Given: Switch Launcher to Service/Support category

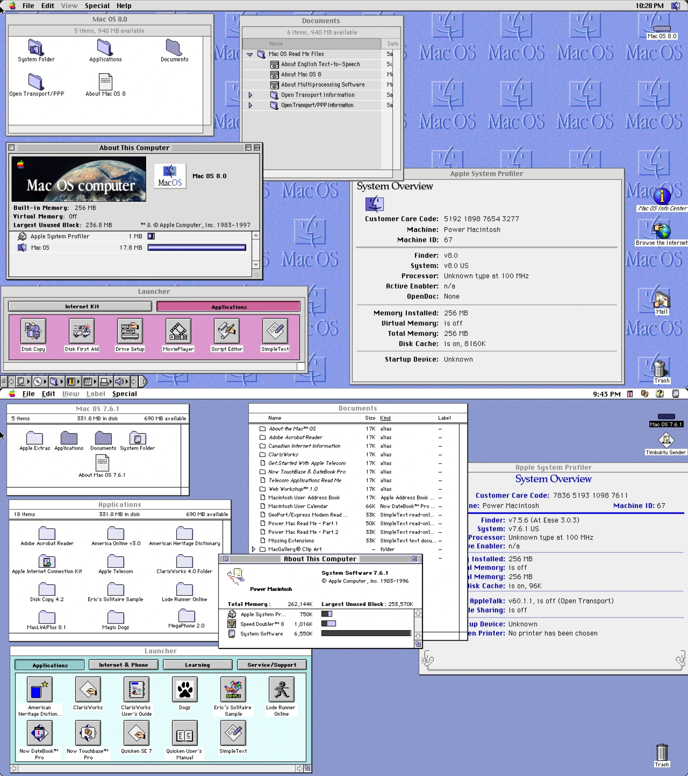Looking at the screenshot, I should [x=272, y=665].
